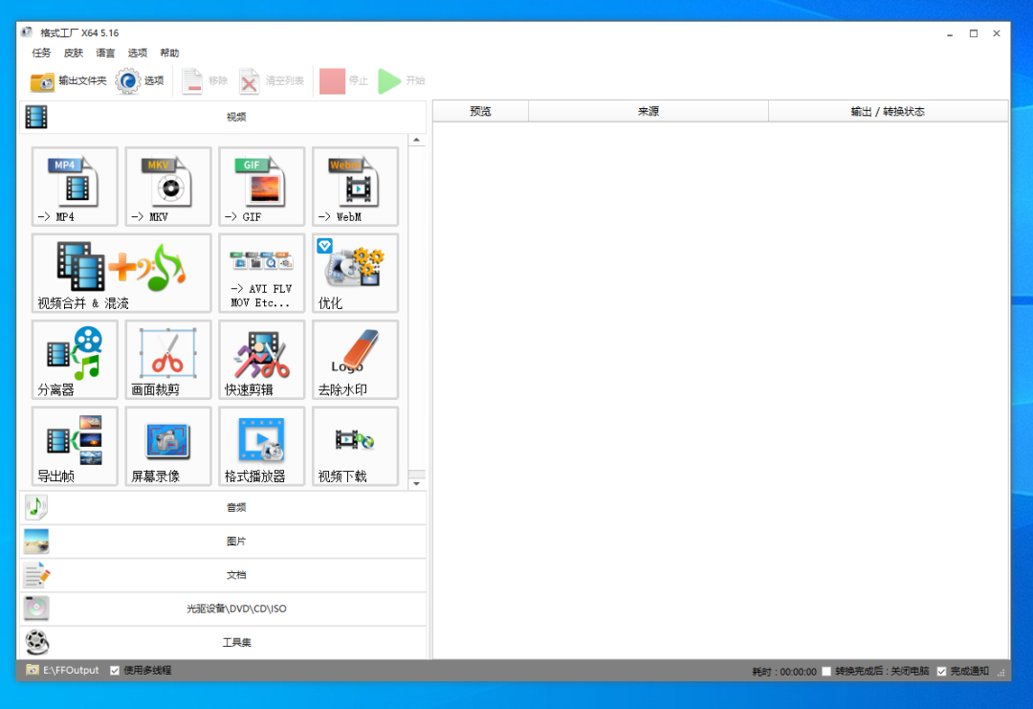Click the Format Factory title bar app icon
The width and height of the screenshot is (1033, 709).
(27, 33)
